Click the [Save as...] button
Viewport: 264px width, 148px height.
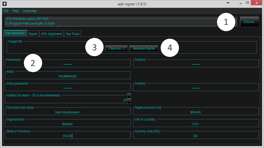(x=116, y=49)
